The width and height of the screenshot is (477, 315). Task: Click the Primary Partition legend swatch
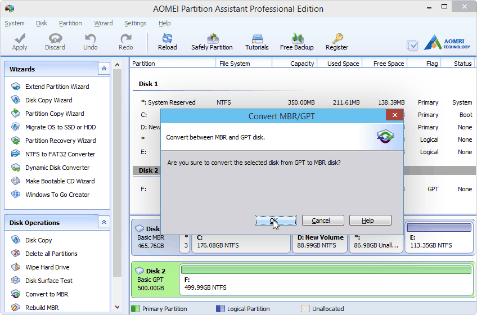(x=136, y=309)
